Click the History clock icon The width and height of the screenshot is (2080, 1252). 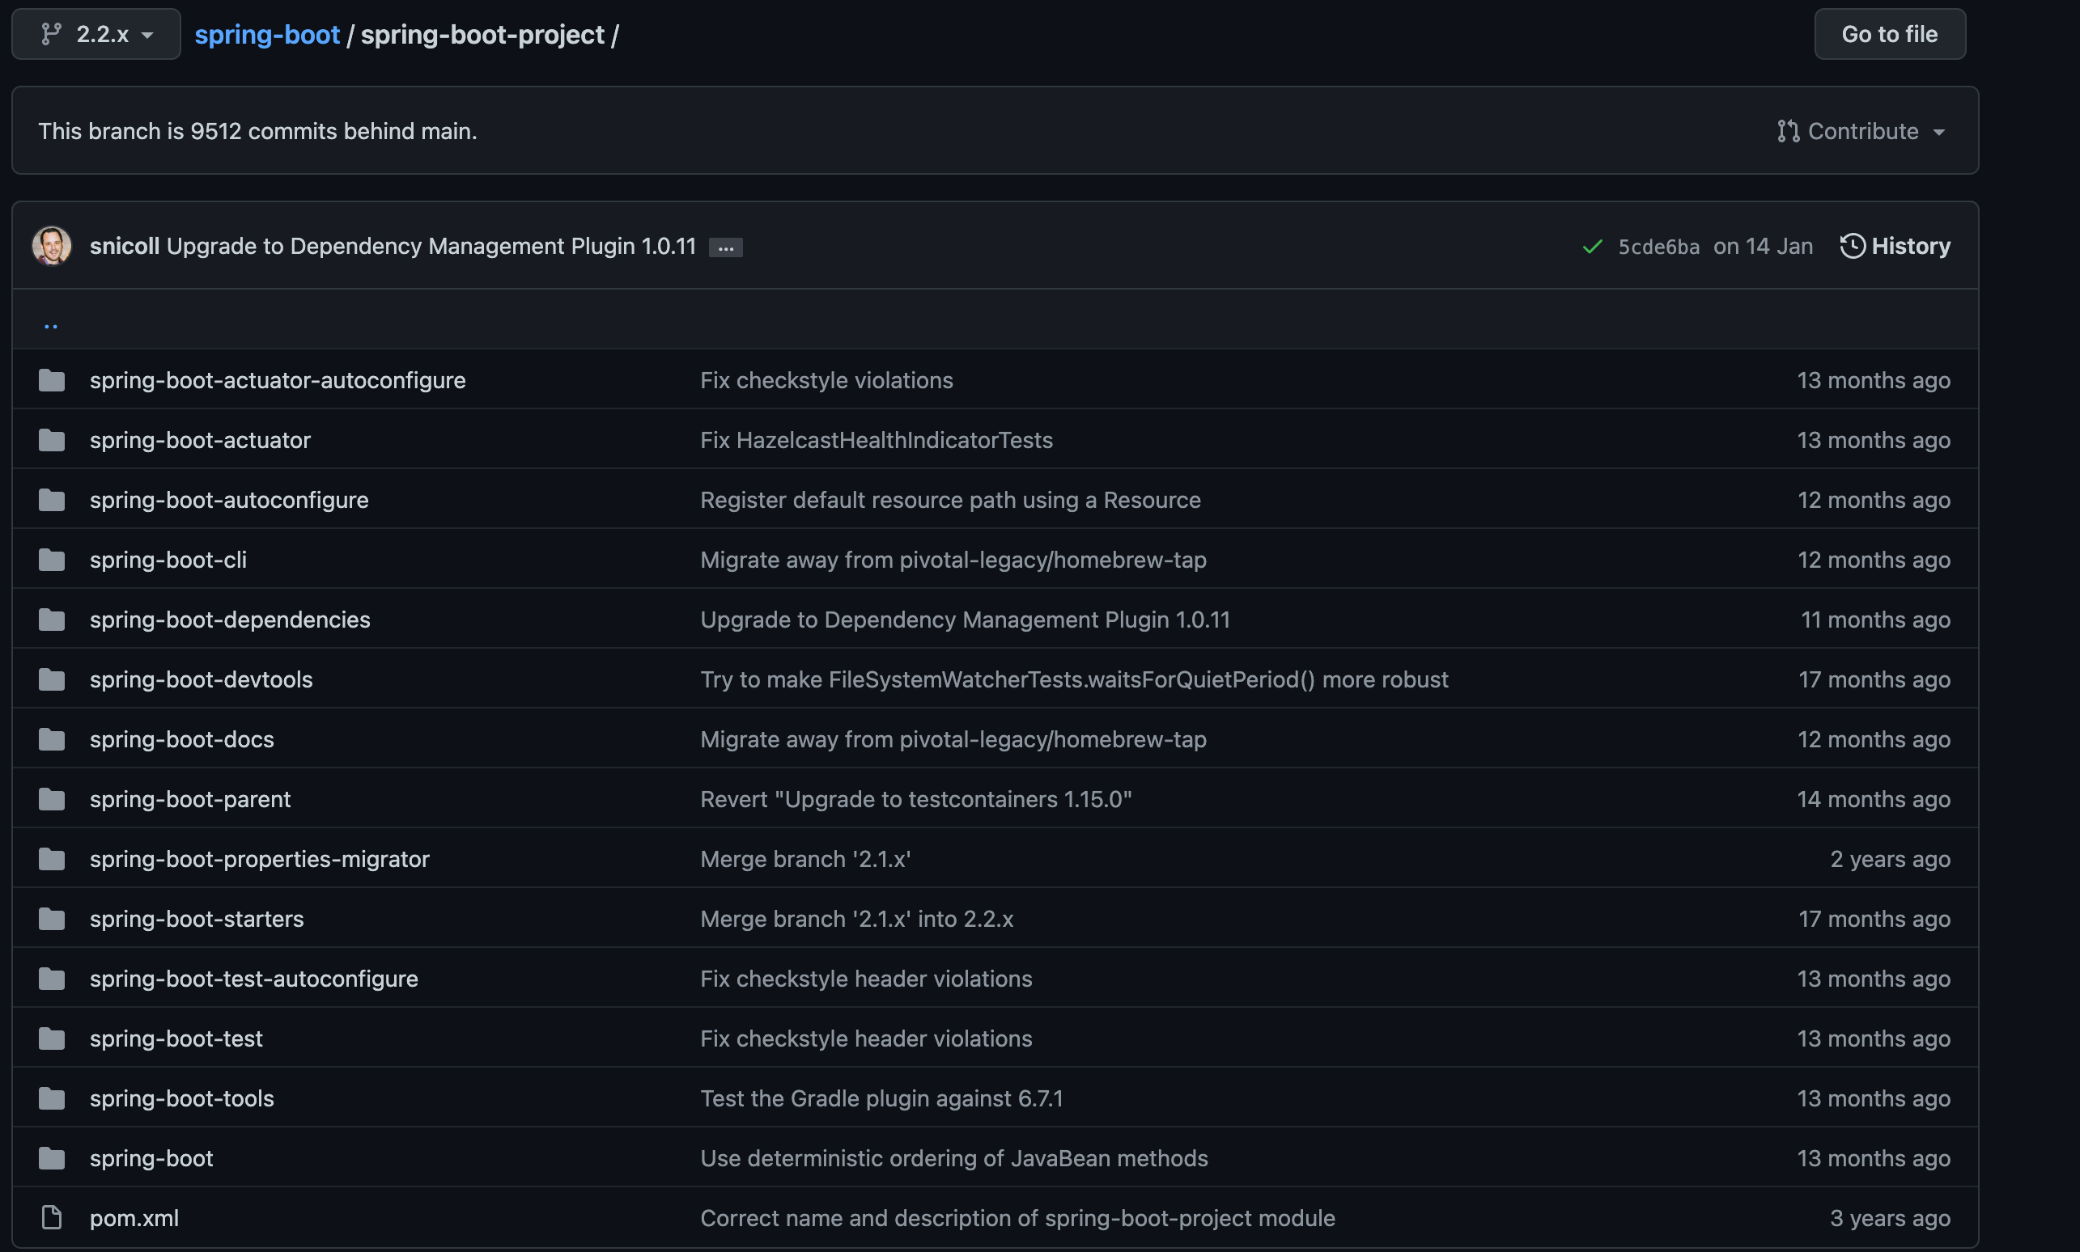click(1852, 246)
